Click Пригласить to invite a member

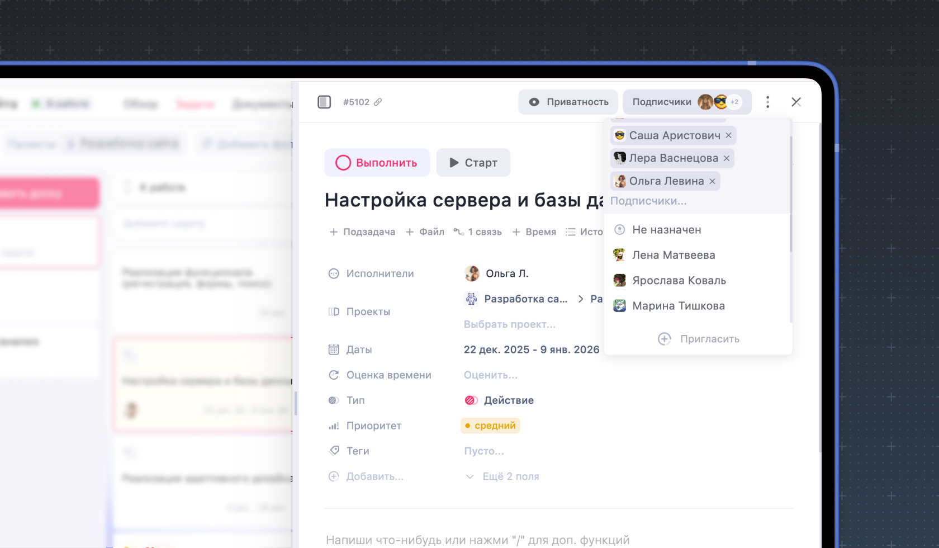[710, 338]
